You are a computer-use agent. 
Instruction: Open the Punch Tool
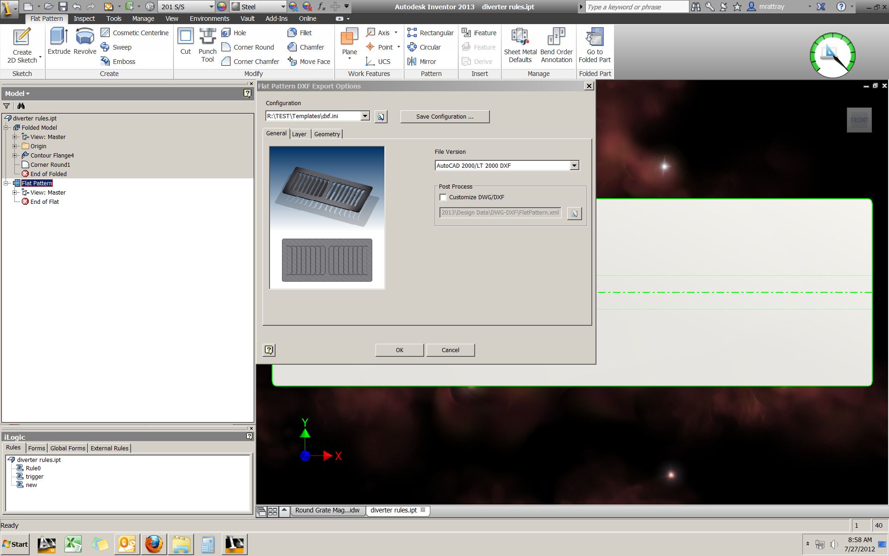tap(207, 45)
